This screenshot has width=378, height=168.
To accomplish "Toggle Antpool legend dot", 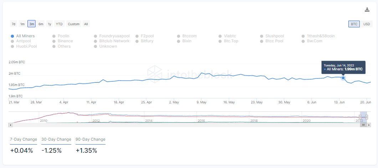I will pyautogui.click(x=12, y=41).
